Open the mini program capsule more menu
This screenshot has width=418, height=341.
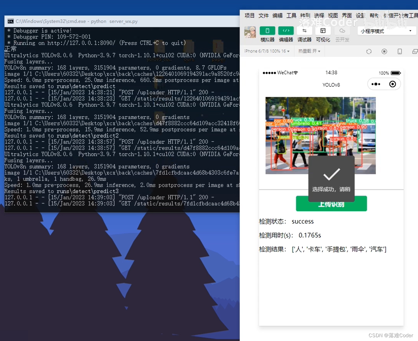(x=376, y=84)
